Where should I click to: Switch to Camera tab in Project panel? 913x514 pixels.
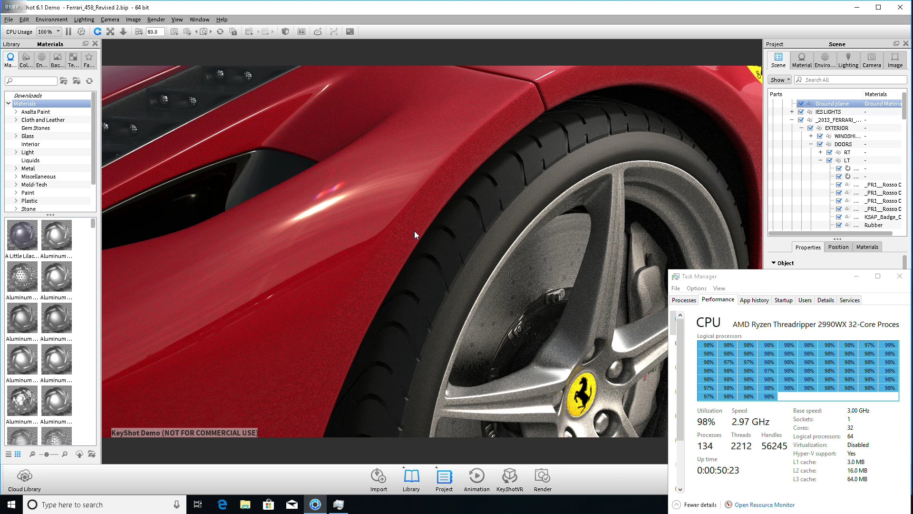coord(872,60)
